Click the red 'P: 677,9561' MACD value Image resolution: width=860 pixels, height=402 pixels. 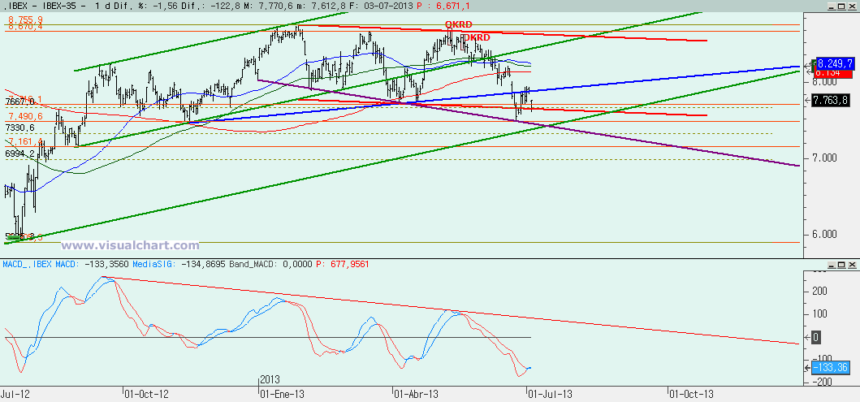click(x=343, y=264)
